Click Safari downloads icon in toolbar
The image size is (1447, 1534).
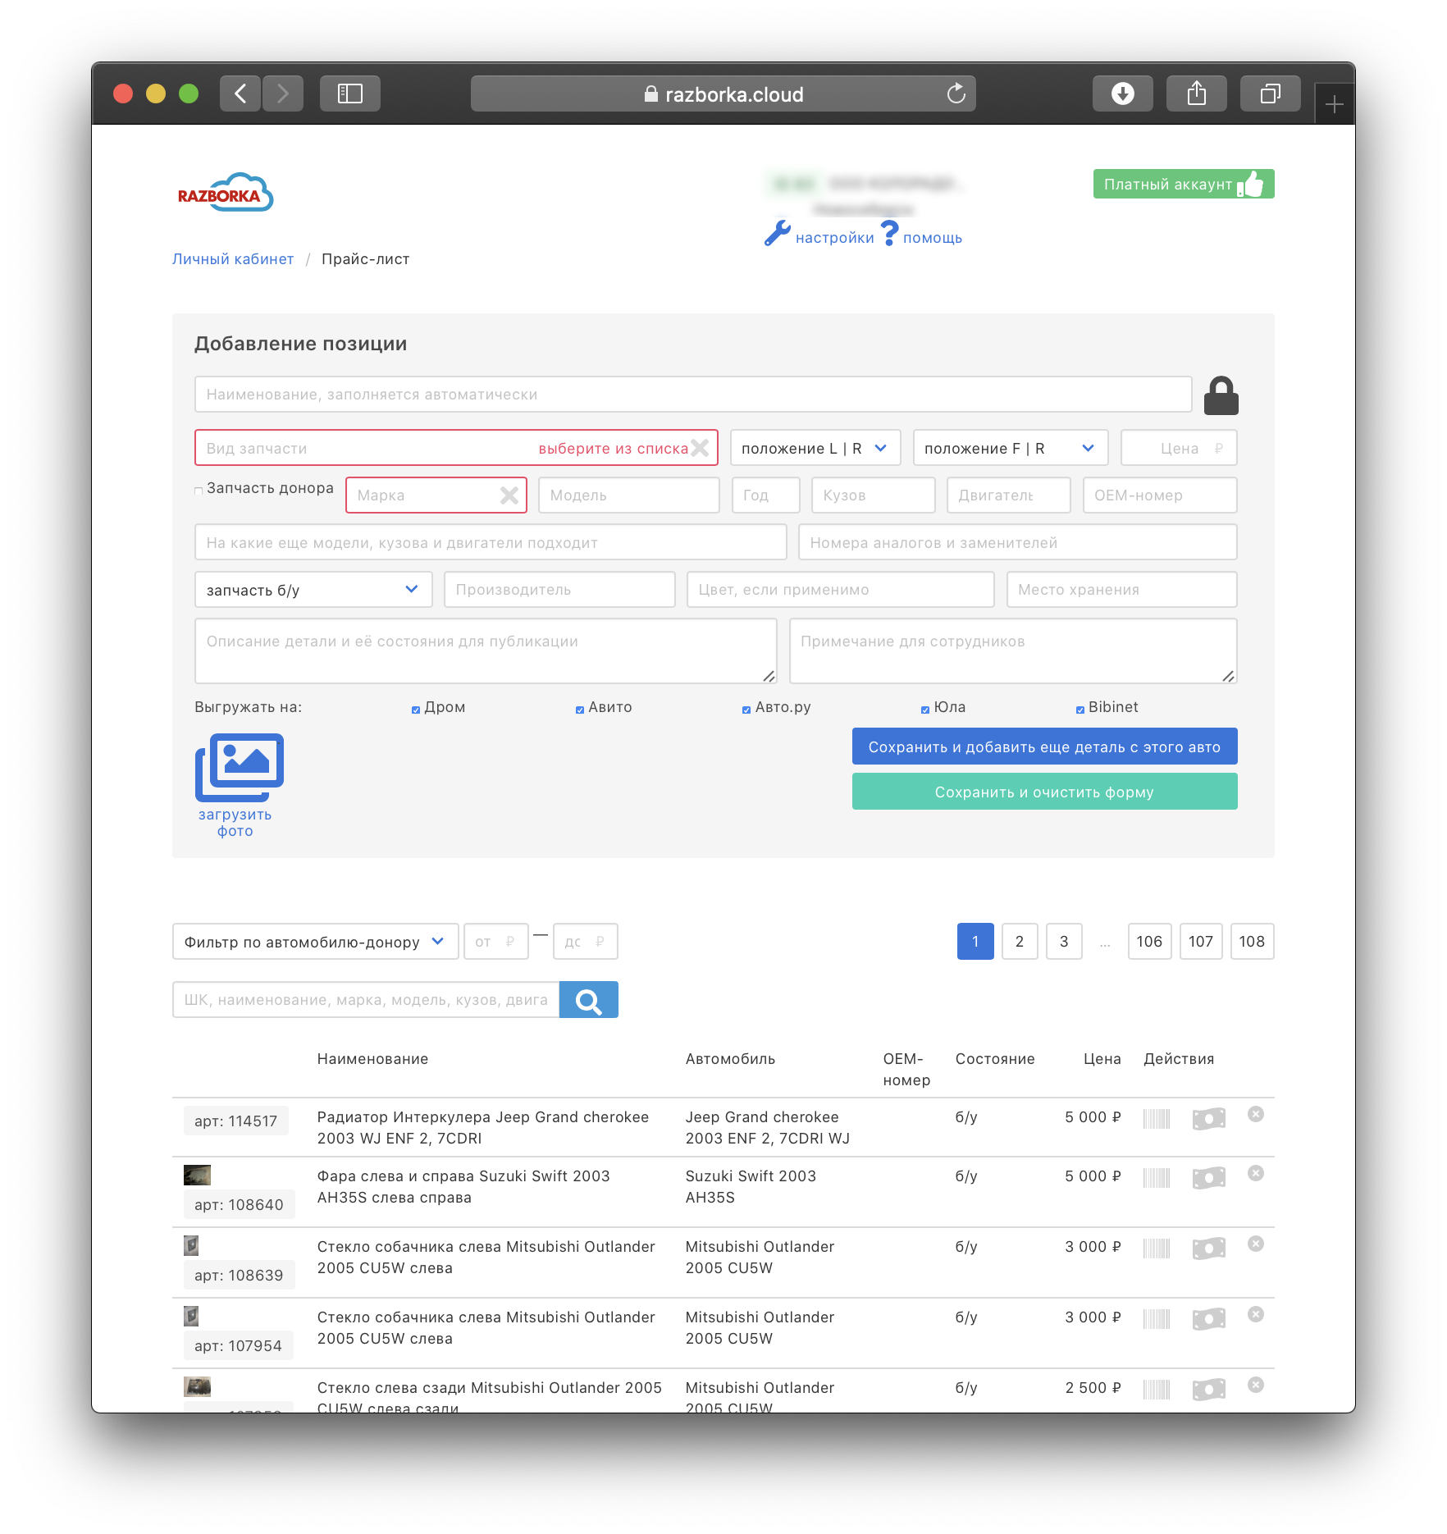1121,94
